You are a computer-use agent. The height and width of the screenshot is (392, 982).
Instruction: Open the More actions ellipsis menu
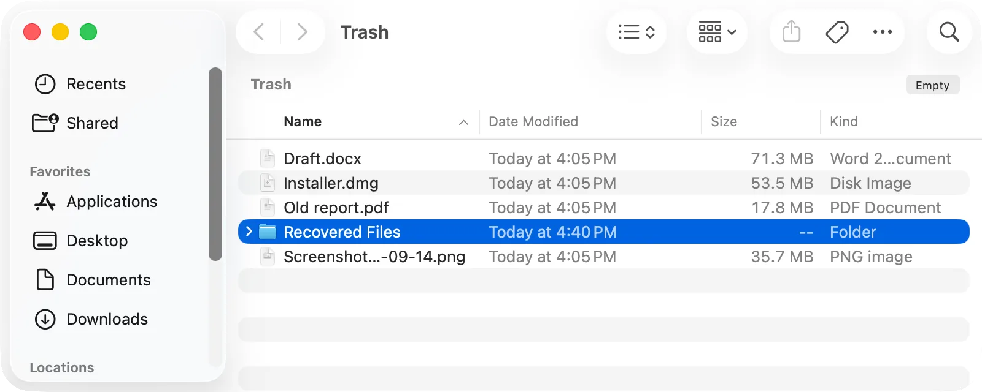(883, 32)
